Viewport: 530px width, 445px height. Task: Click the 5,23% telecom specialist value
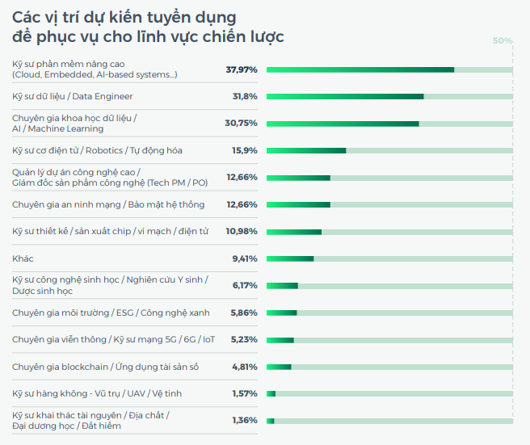pos(244,340)
